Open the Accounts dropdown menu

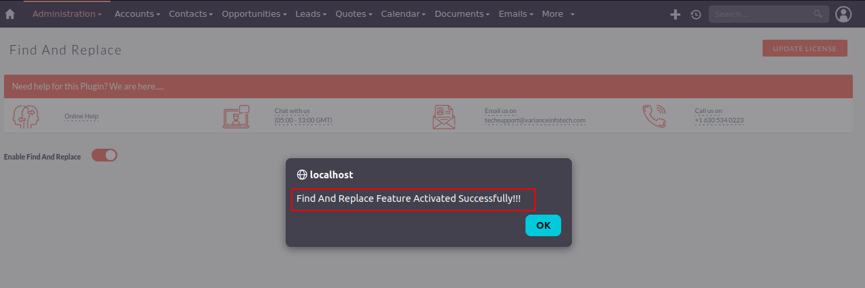coord(137,14)
